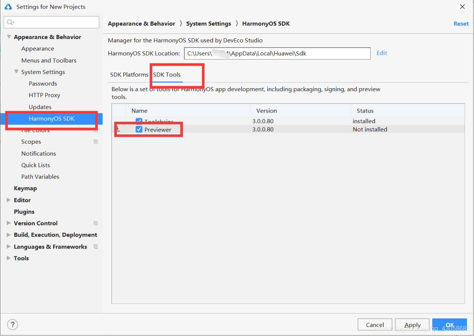474x336 pixels.
Task: Click the Reset link
Action: tap(461, 24)
